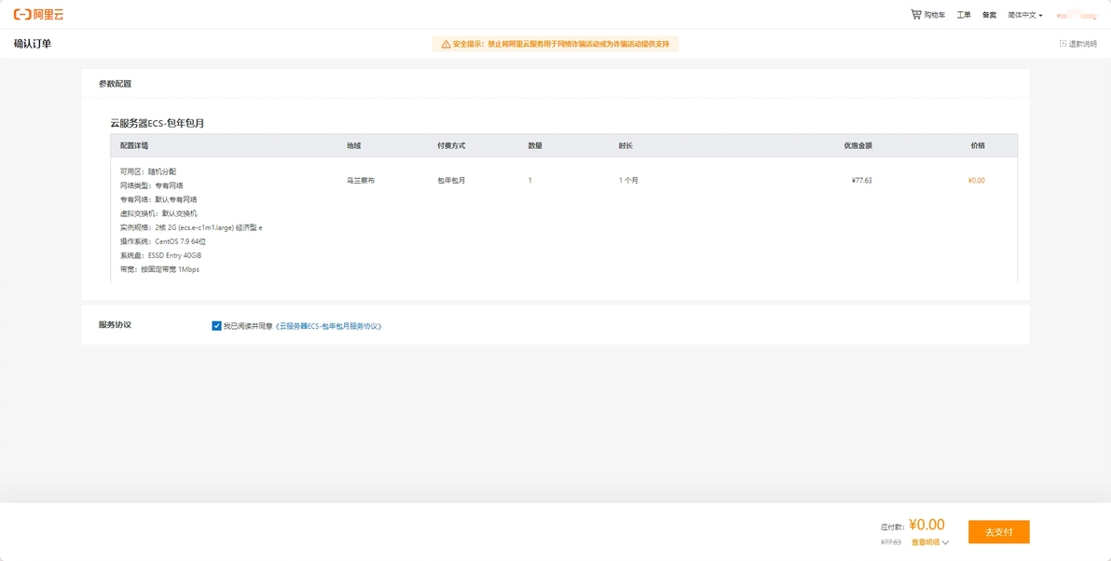Select the 应付款 label
Viewport: 1111px width, 561px height.
892,527
